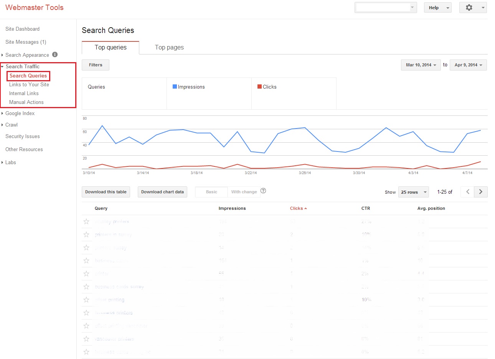Go to previous page of results arrow

click(467, 192)
